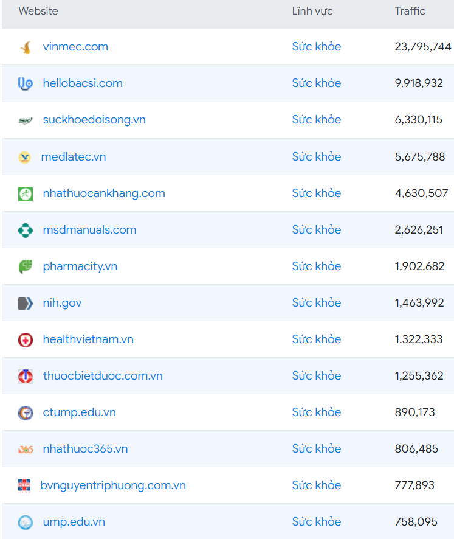The image size is (454, 539).
Task: Click Sức khỏe category in nhathuocankhang.com row
Action: 317,193
